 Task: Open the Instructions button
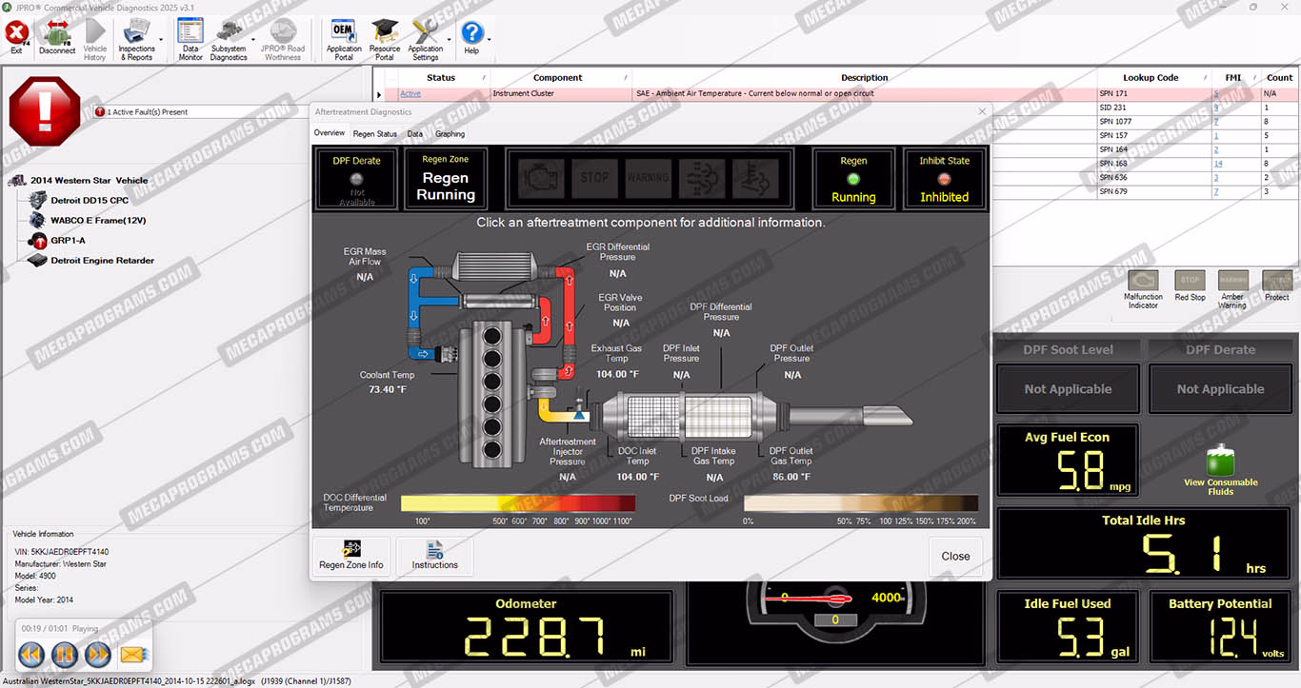click(x=434, y=556)
